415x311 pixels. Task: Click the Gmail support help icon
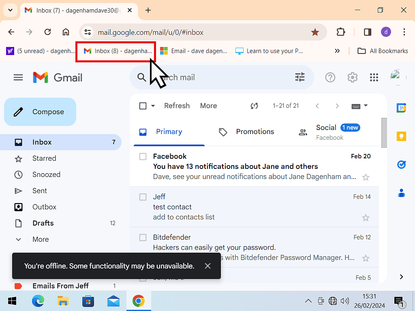click(x=330, y=77)
